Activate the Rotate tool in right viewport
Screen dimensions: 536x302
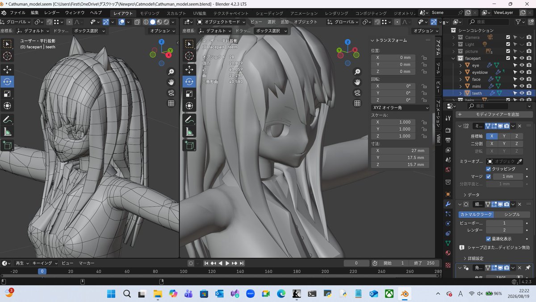pyautogui.click(x=189, y=82)
